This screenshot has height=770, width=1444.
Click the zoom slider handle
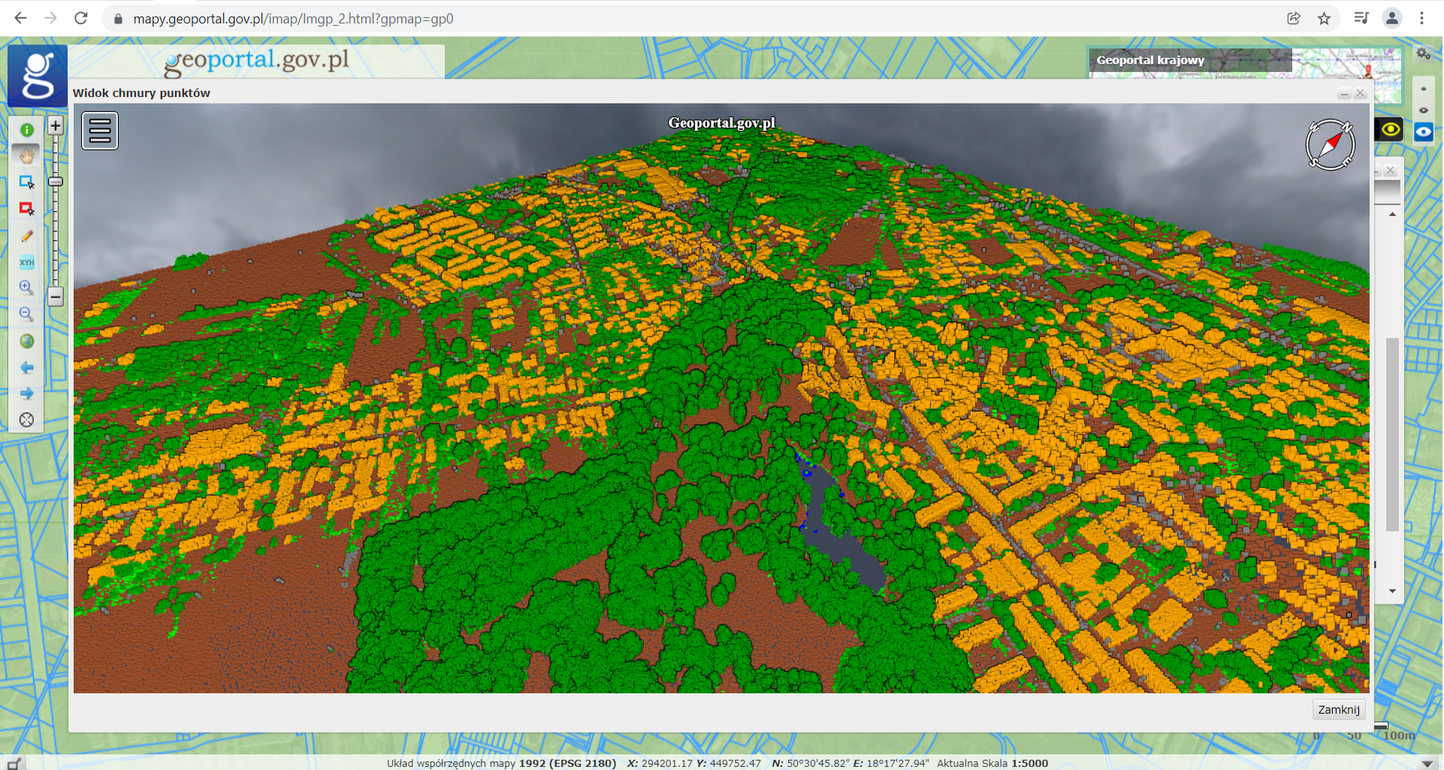click(56, 182)
